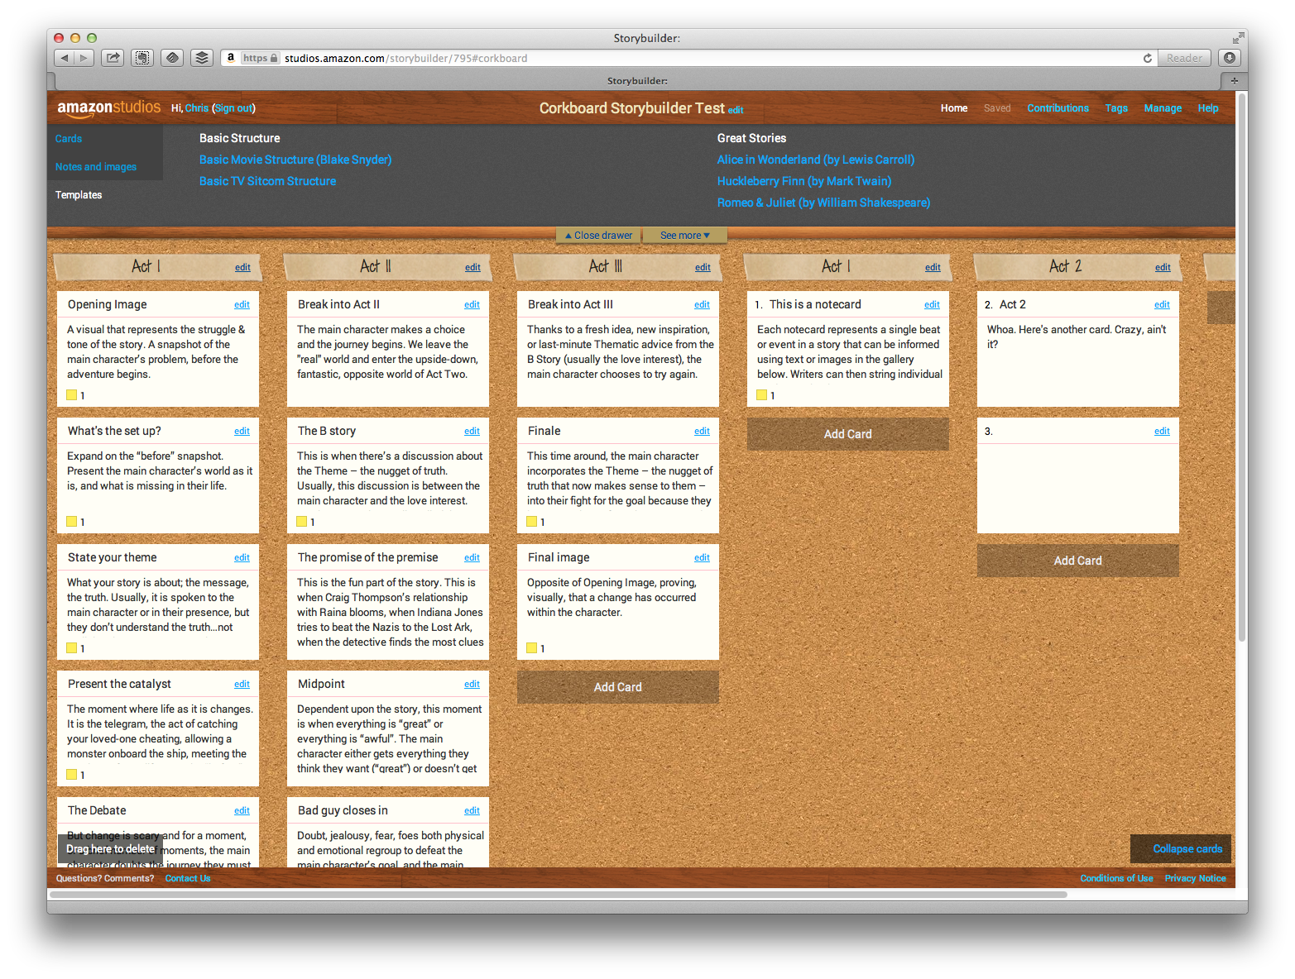Image resolution: width=1295 pixels, height=979 pixels.
Task: Reload the page with the refresh icon
Action: click(1147, 58)
